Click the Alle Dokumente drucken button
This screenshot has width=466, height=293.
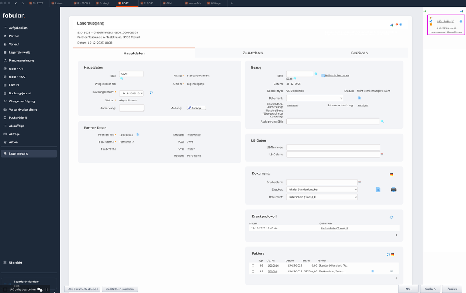83,289
